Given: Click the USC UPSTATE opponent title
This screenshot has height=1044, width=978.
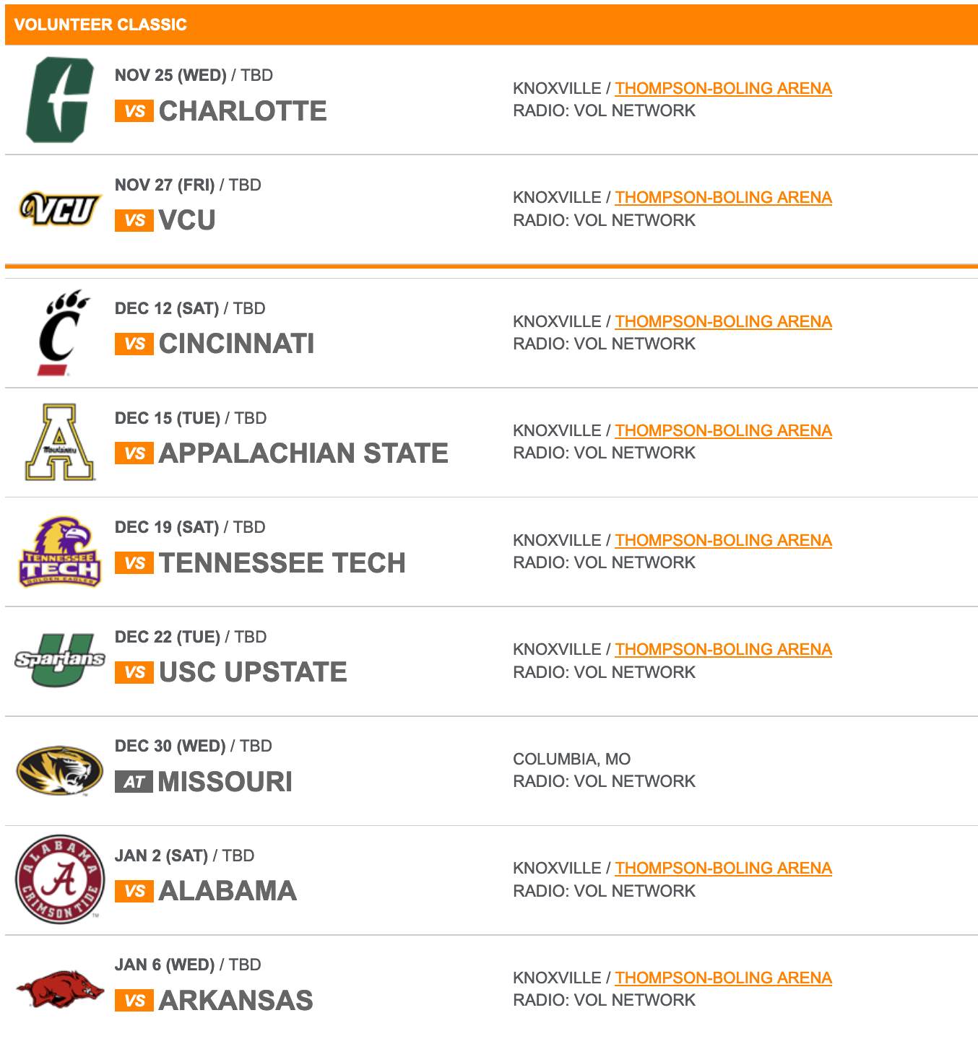Looking at the screenshot, I should tap(253, 672).
